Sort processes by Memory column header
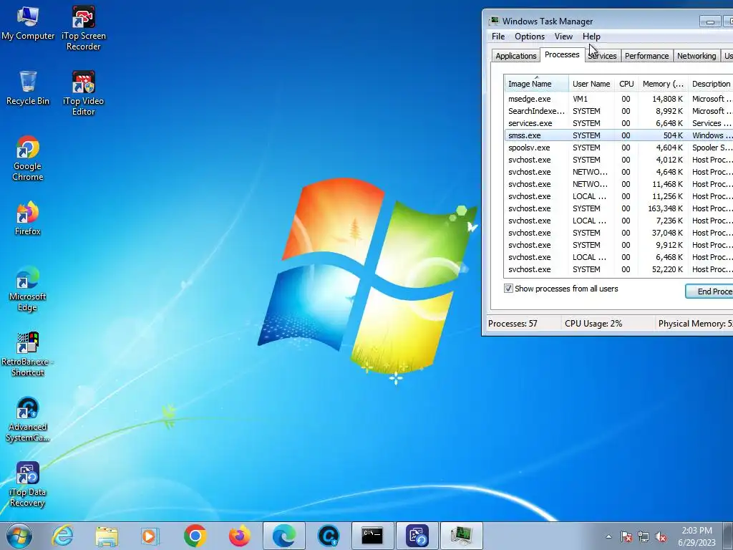The image size is (733, 550). point(664,84)
